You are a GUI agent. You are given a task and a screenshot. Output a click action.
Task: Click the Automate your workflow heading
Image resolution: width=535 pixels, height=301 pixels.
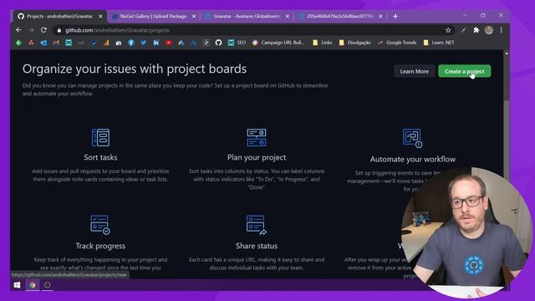pyautogui.click(x=412, y=159)
